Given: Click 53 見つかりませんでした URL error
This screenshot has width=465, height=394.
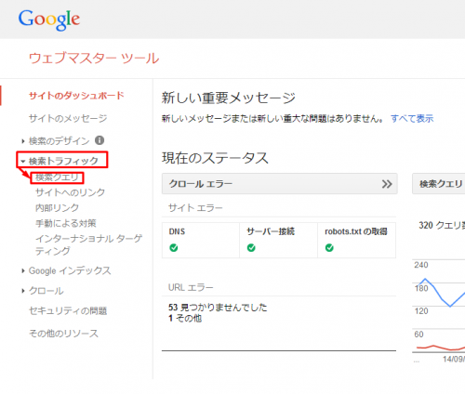Looking at the screenshot, I should tap(218, 308).
